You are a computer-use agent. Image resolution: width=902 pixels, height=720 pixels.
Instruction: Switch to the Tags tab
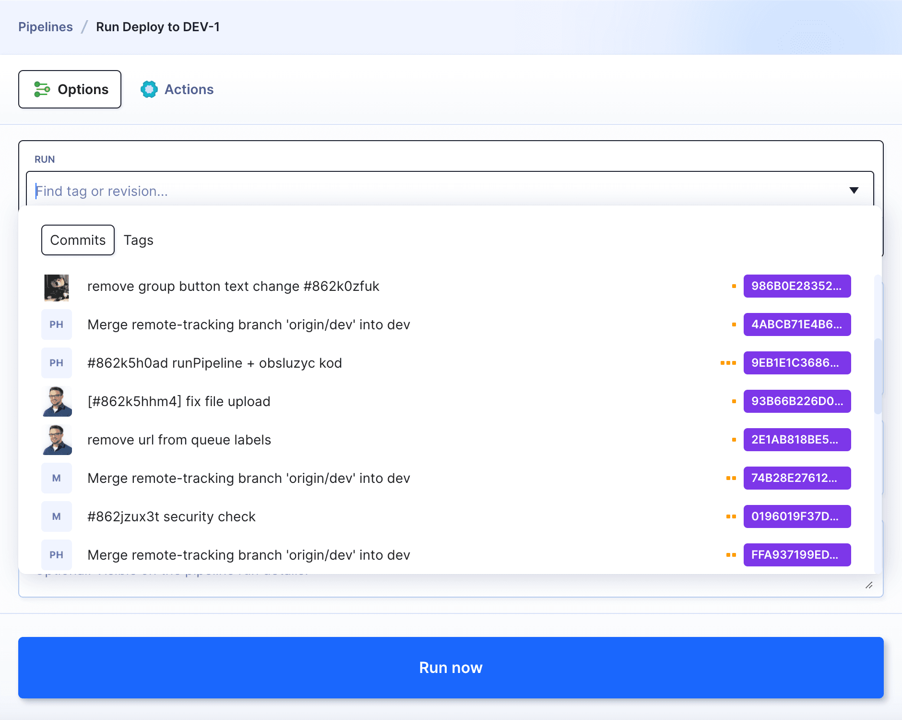coord(138,240)
